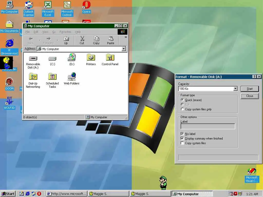Launch Internet Explorer from the quick launch bar
The width and height of the screenshot is (263, 197).
pyautogui.click(x=27, y=194)
